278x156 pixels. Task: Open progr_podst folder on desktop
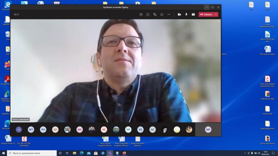pyautogui.click(x=267, y=110)
